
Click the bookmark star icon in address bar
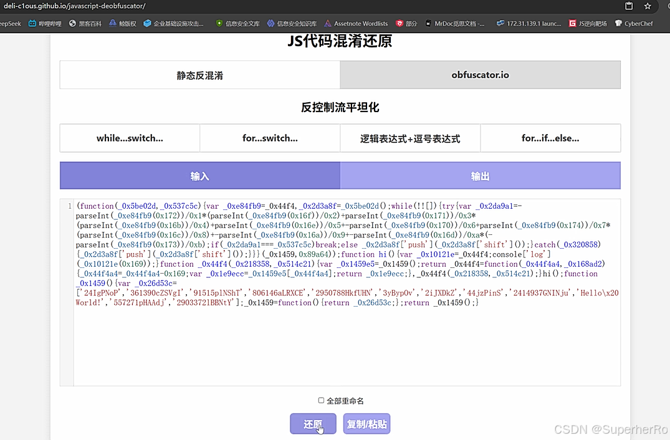pos(648,6)
